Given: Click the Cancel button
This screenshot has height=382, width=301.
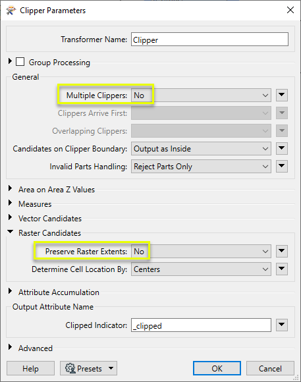Looking at the screenshot, I should [270, 368].
